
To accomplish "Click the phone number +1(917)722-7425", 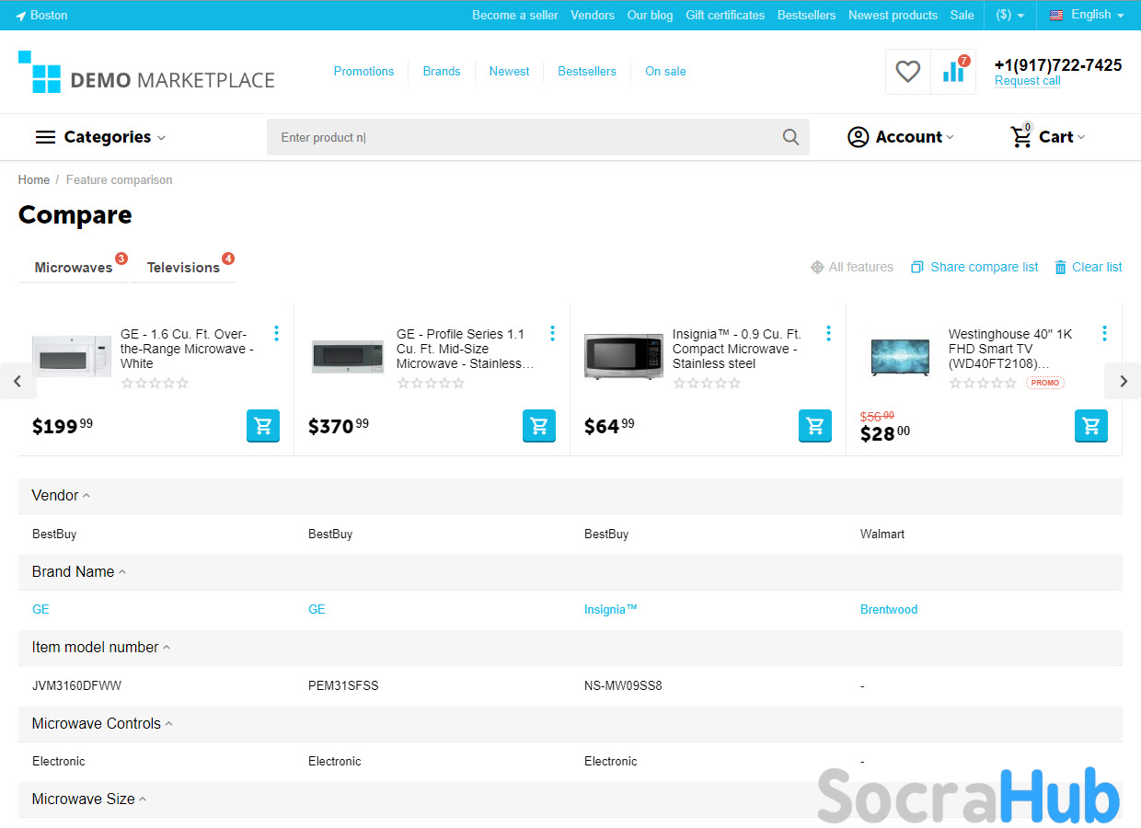I will click(1058, 64).
